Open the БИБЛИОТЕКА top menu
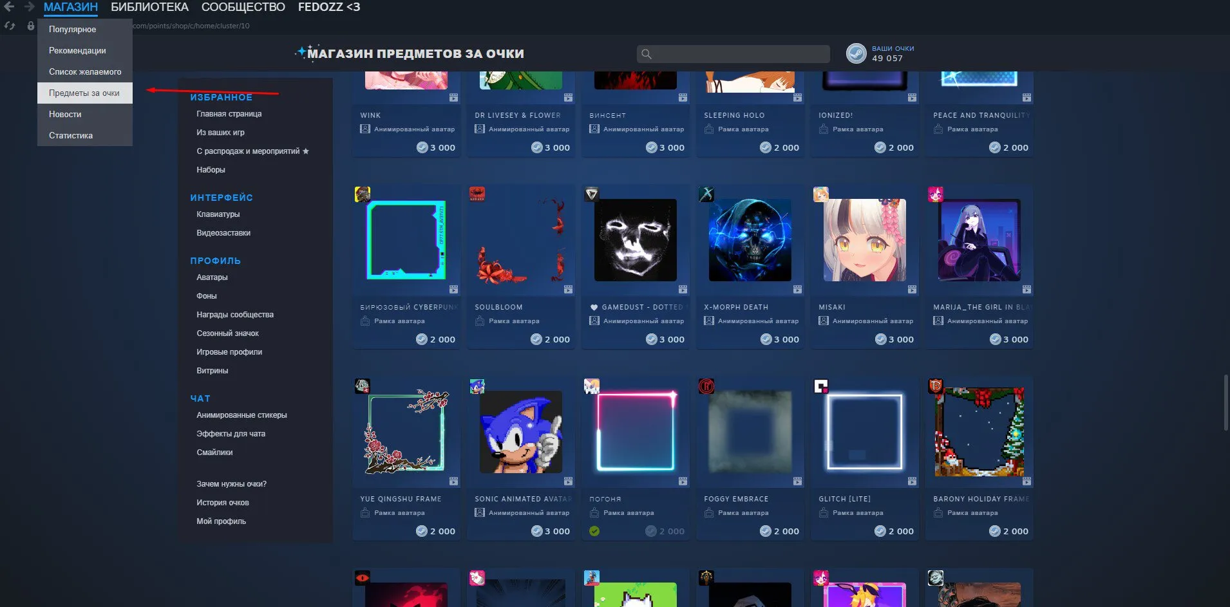This screenshot has height=607, width=1230. [149, 7]
